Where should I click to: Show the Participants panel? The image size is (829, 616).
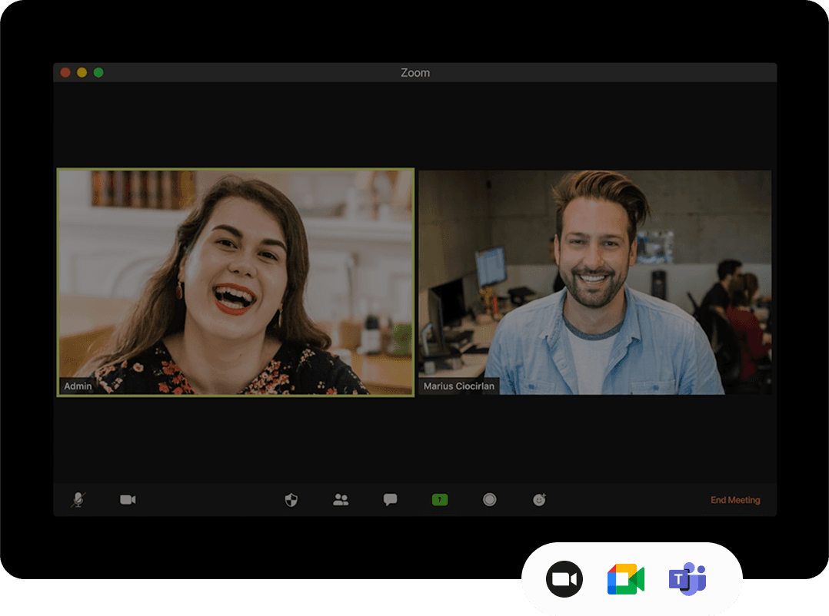[341, 500]
